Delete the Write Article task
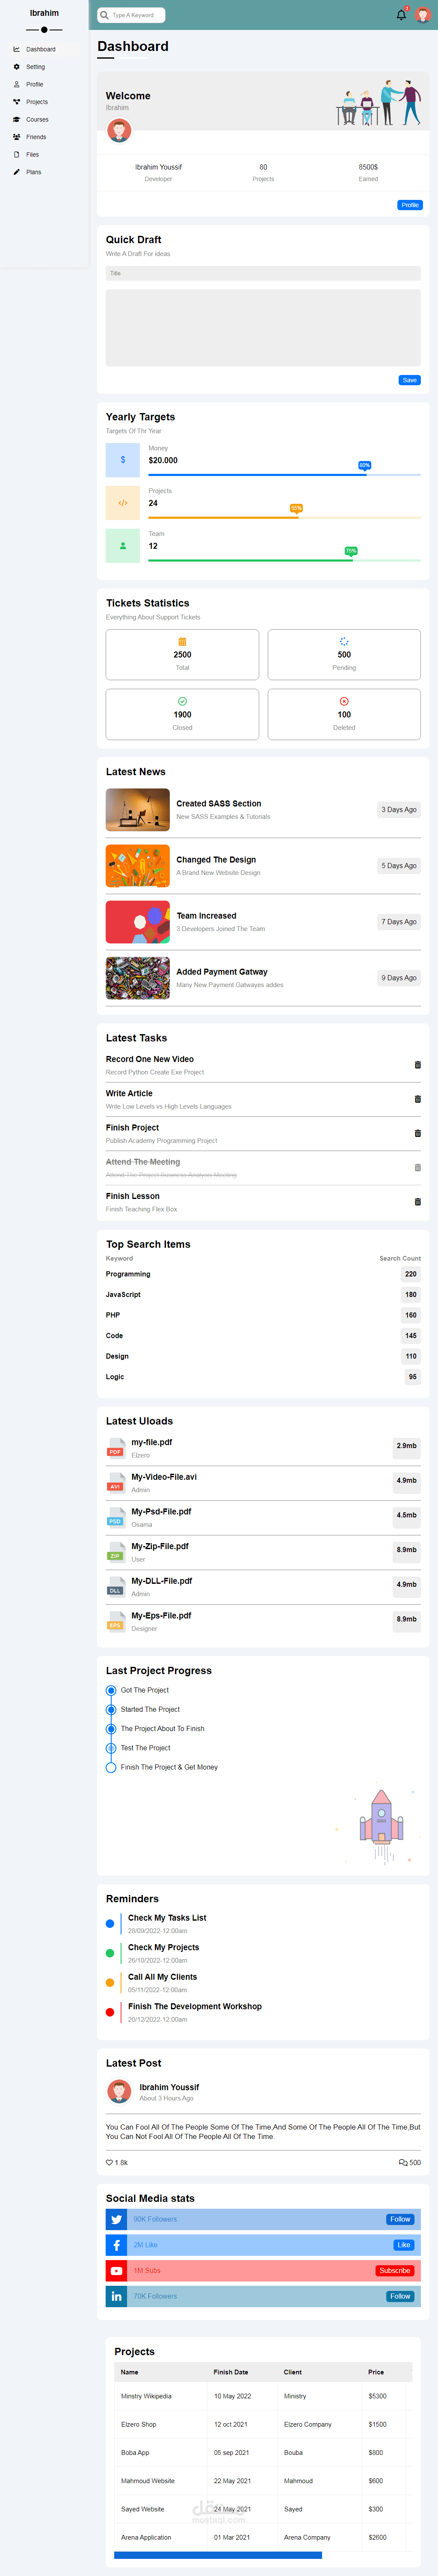Screen dimensions: 438x2576 pos(418,1098)
